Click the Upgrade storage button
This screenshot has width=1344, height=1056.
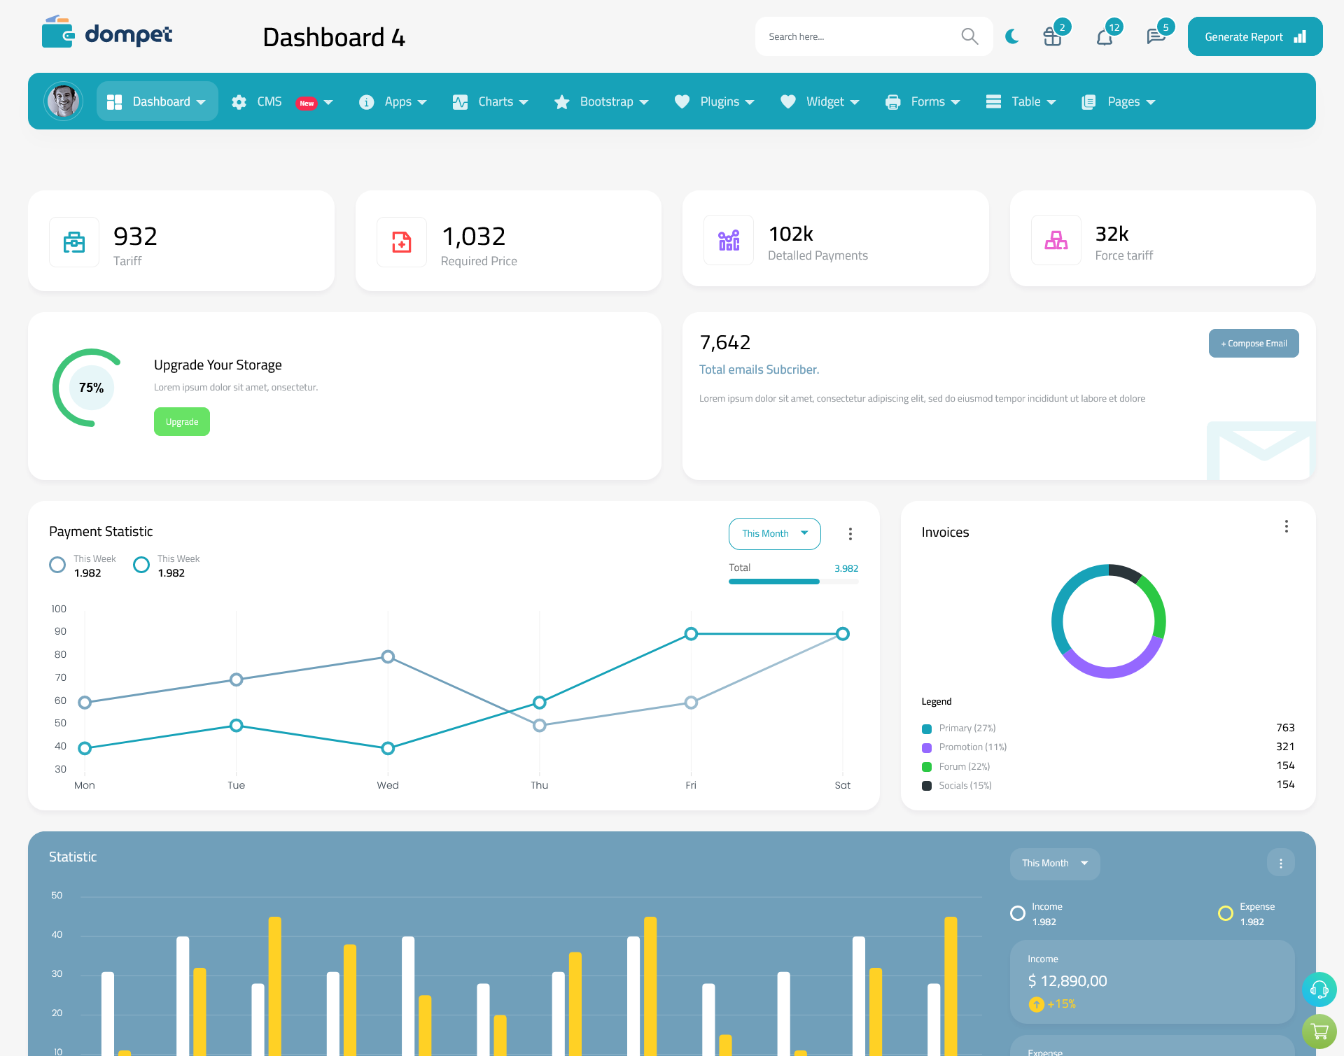pyautogui.click(x=182, y=422)
